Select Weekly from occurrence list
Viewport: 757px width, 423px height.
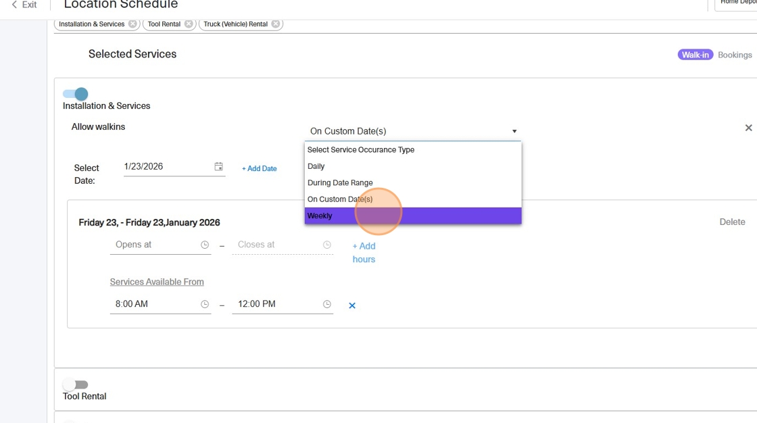412,216
